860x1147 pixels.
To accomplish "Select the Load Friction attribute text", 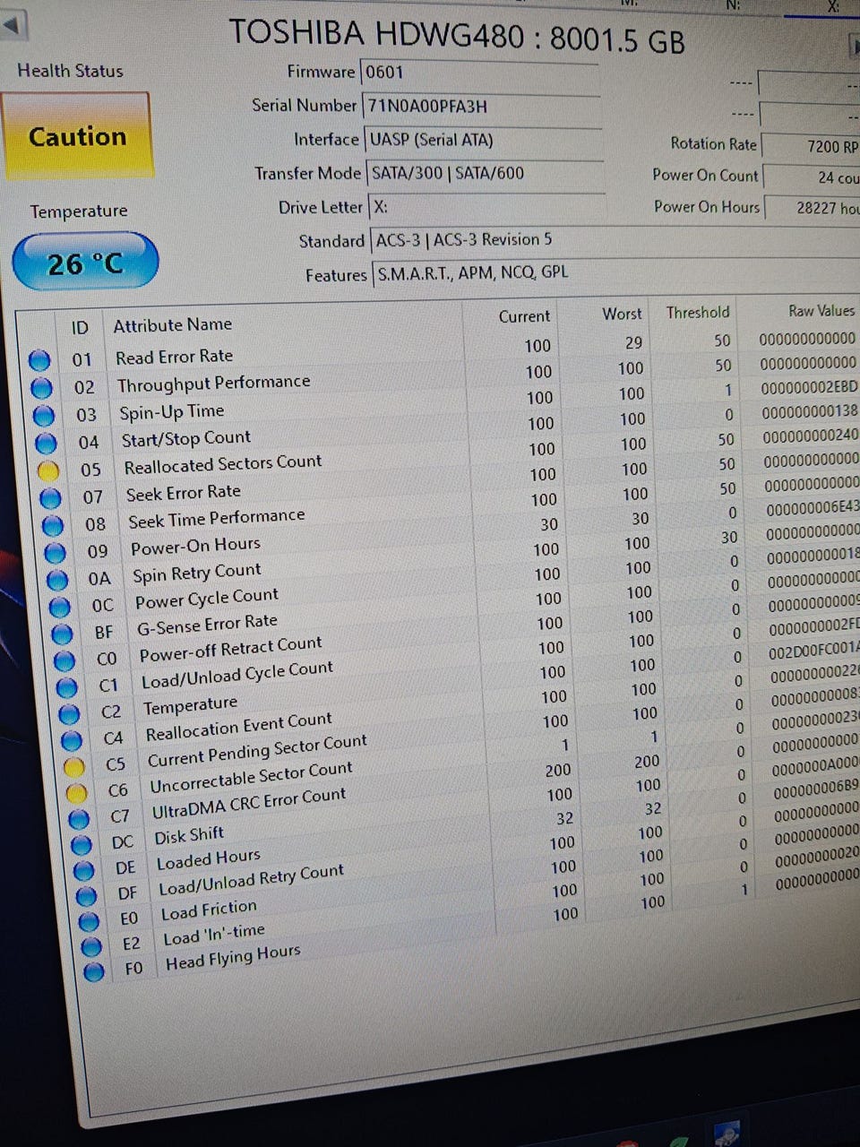I will click(x=209, y=911).
